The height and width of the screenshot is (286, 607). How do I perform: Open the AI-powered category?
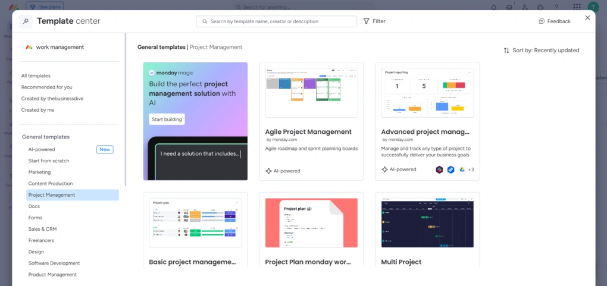pos(42,149)
